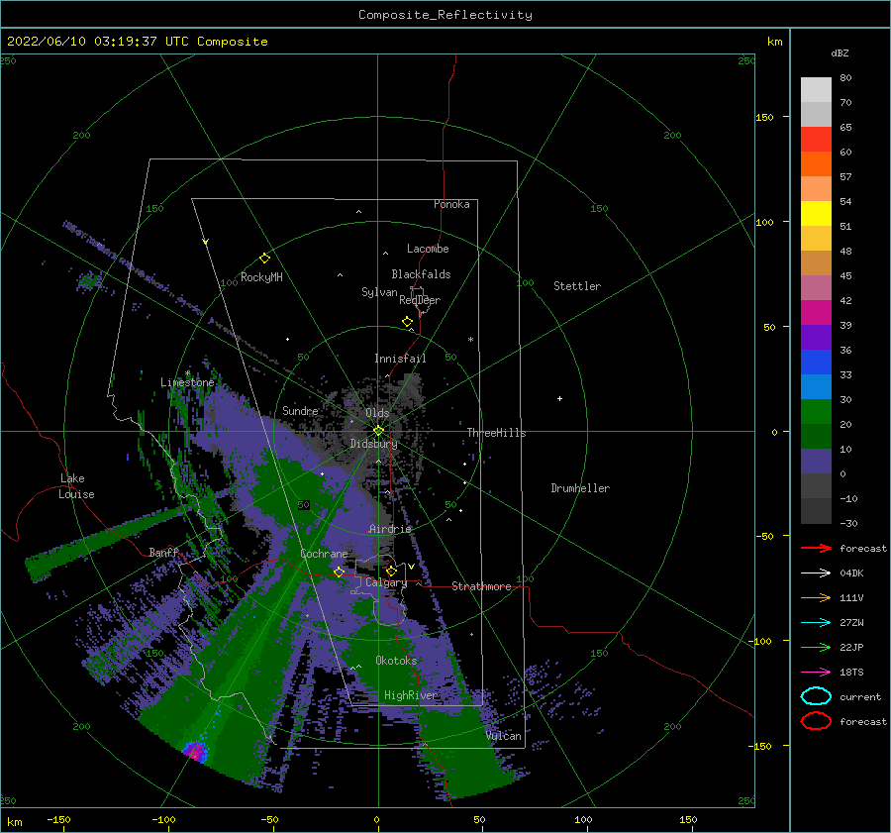Screen dimensions: 891x833
Task: Click the Limestone label
Action: click(187, 382)
